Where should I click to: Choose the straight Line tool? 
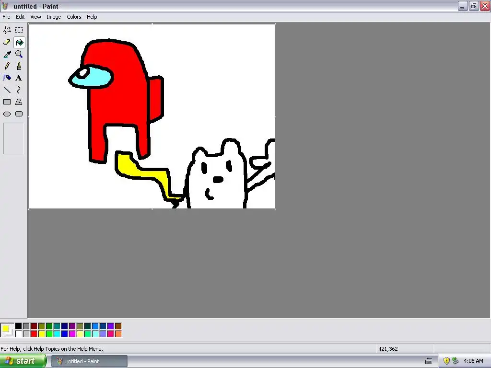tap(7, 90)
